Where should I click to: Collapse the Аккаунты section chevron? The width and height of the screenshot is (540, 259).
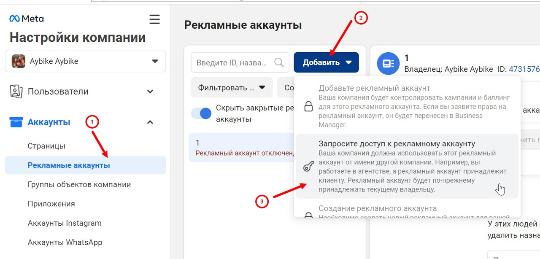tap(150, 122)
